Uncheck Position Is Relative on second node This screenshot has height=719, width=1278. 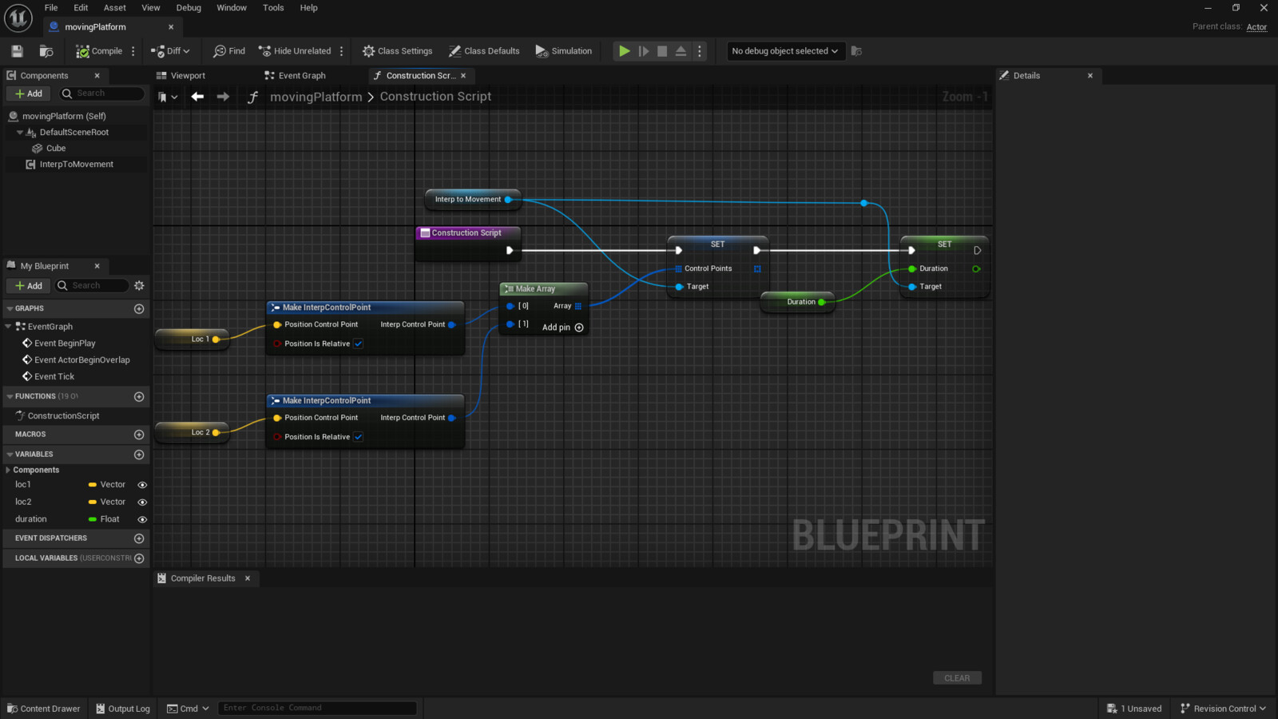coord(359,437)
